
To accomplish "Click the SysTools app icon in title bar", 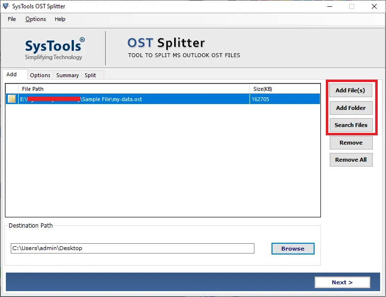I will tap(6, 6).
